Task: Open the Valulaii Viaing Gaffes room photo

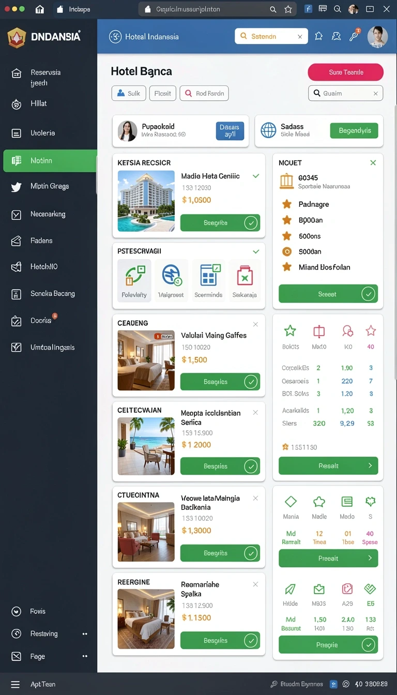Action: tap(146, 360)
